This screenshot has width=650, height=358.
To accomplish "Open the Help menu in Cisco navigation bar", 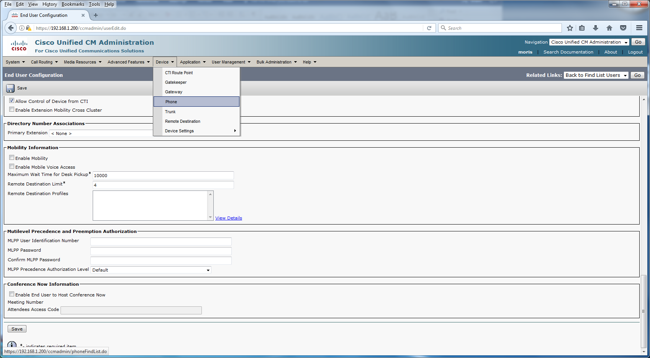I will point(309,62).
